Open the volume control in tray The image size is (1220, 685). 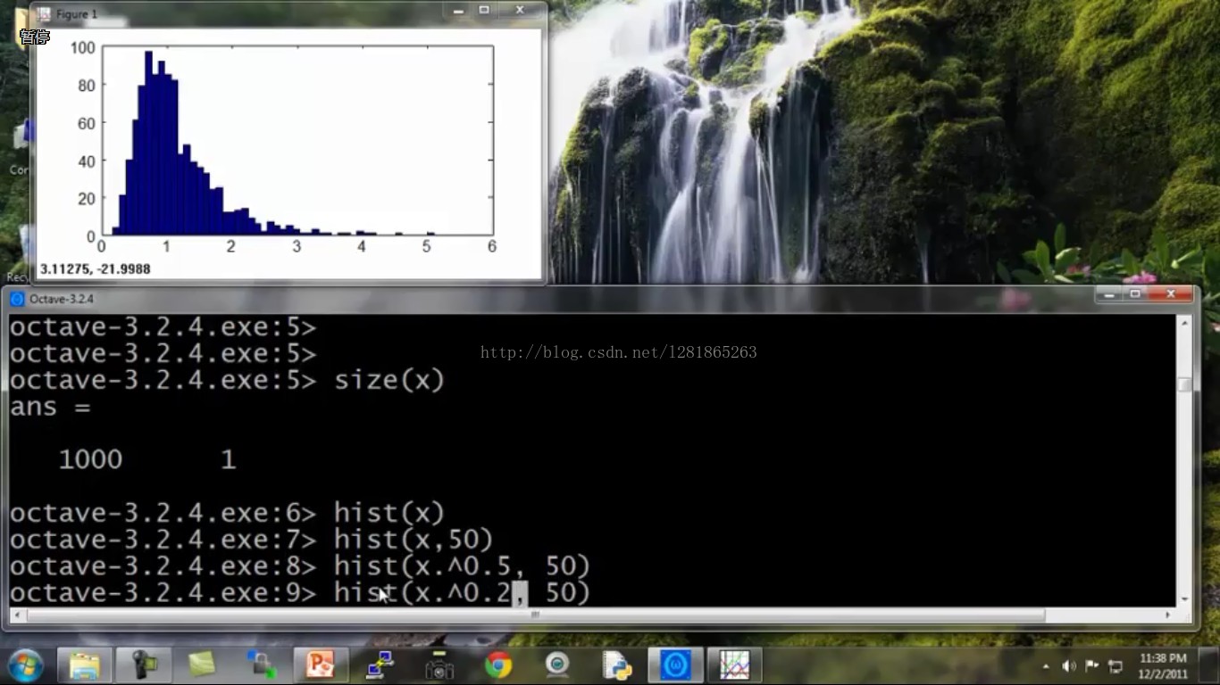click(x=1069, y=666)
